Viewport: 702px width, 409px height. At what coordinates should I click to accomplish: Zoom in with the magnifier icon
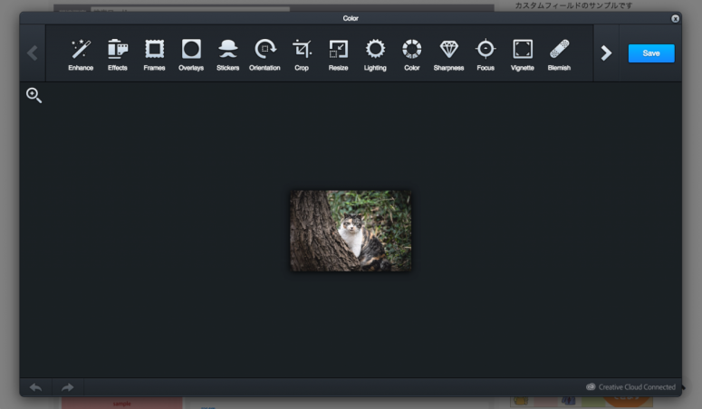click(x=34, y=95)
